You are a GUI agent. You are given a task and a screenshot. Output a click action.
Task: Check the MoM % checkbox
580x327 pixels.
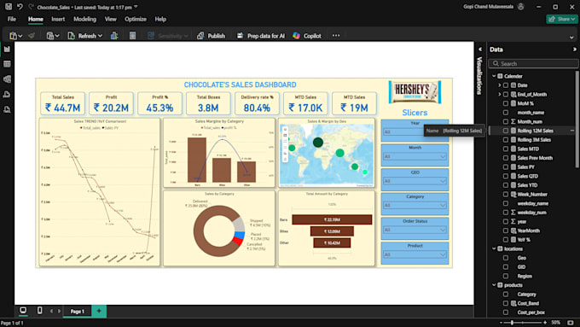tap(506, 103)
